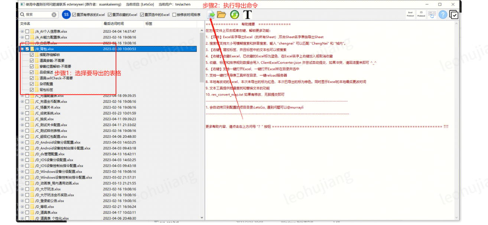Open the folder icon in toolbar
This screenshot has width=488, height=225.
(222, 14)
